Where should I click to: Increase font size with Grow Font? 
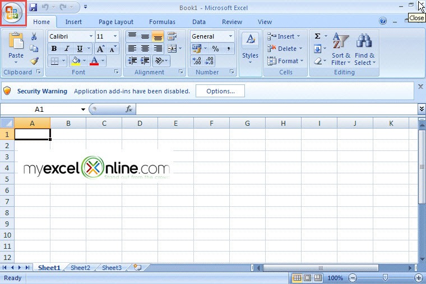pos(100,49)
